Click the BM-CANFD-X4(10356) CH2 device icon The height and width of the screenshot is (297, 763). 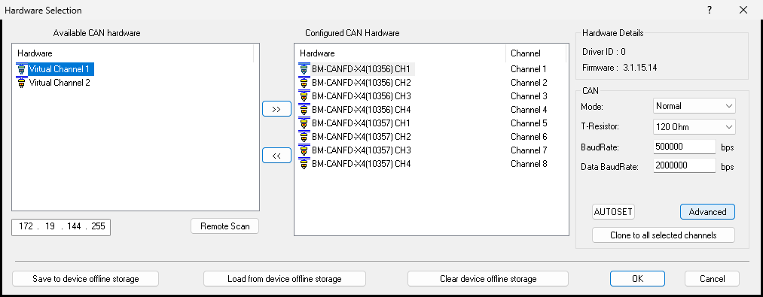click(304, 83)
